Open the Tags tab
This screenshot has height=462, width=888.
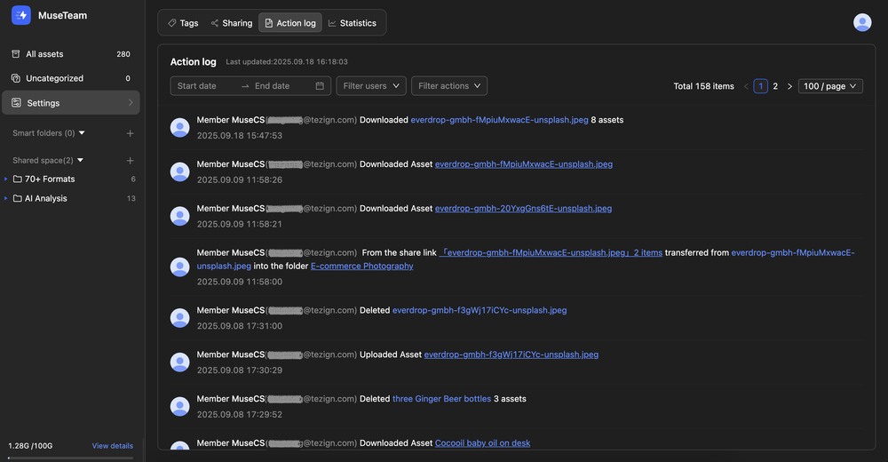point(183,23)
